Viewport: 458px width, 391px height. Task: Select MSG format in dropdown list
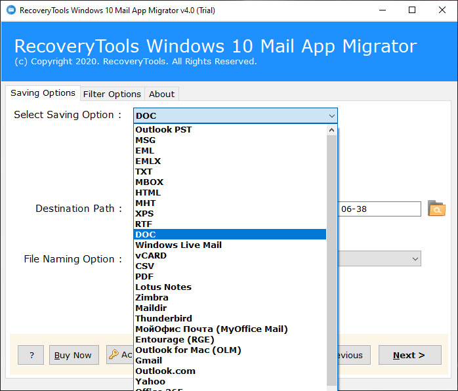click(230, 140)
